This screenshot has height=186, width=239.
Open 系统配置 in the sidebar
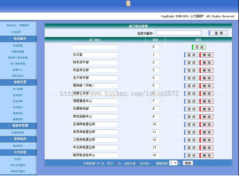[x=19, y=45]
